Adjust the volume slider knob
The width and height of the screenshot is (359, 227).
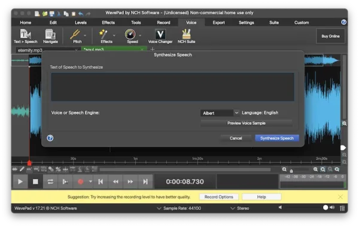coord(325,207)
